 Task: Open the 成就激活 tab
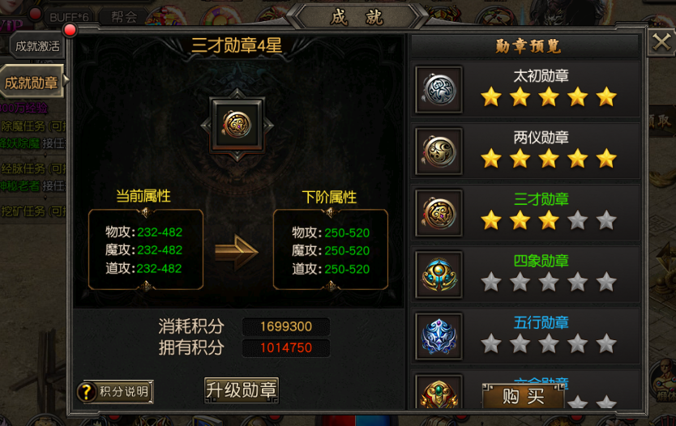[37, 46]
